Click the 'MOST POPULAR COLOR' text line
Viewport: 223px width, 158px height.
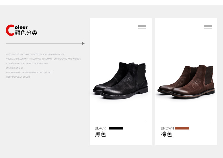tap(18, 77)
